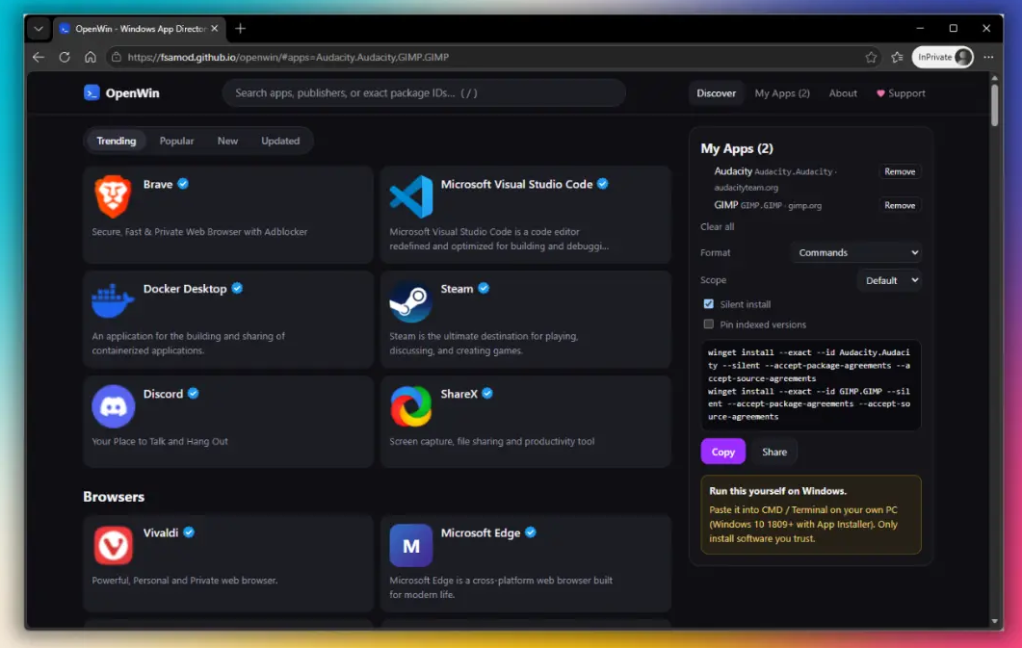Open a new browser tab plus

pyautogui.click(x=241, y=29)
